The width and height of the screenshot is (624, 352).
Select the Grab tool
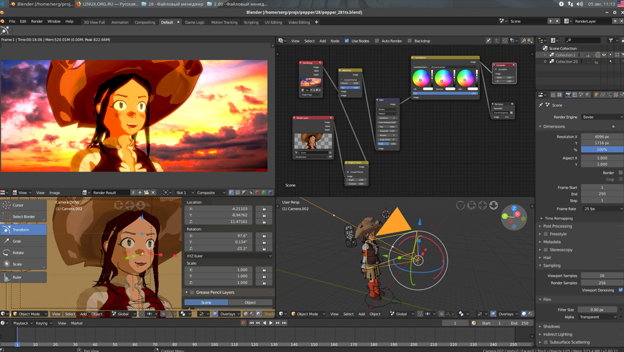(x=23, y=242)
